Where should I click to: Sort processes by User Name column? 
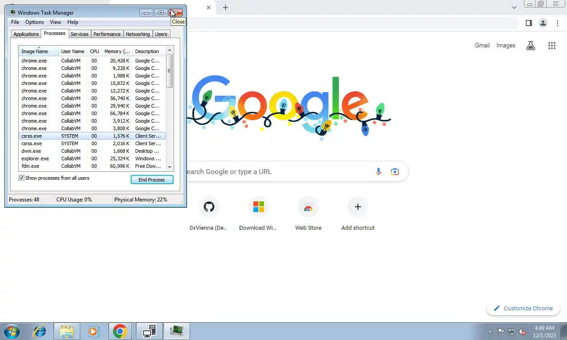(x=73, y=51)
